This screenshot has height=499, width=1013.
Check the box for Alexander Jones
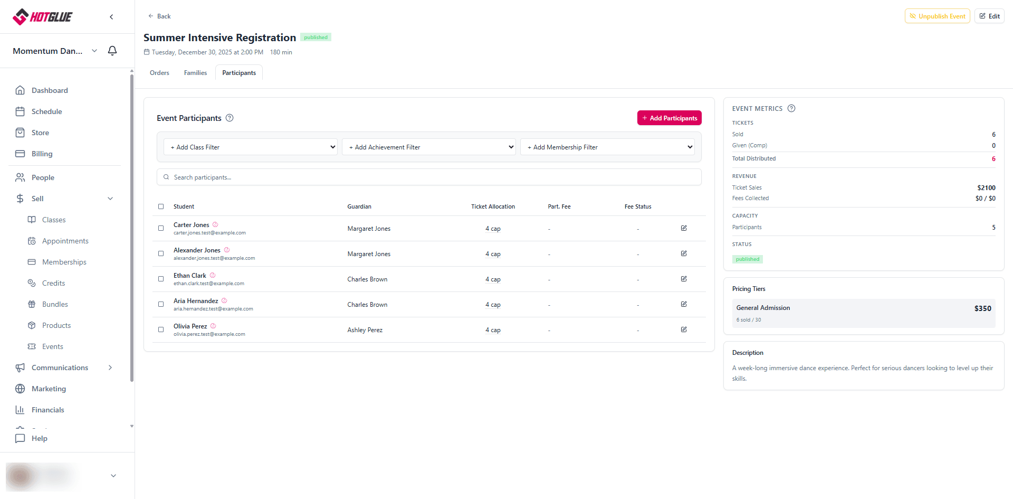tap(161, 253)
